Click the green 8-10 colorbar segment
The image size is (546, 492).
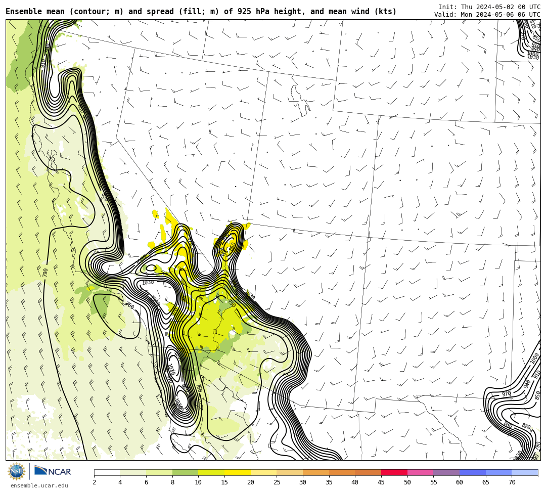tap(185, 472)
